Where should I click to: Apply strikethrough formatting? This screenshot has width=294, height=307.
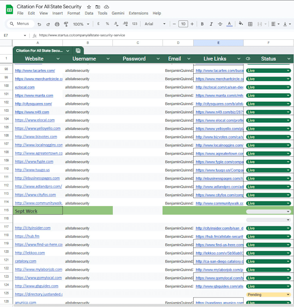click(220, 24)
